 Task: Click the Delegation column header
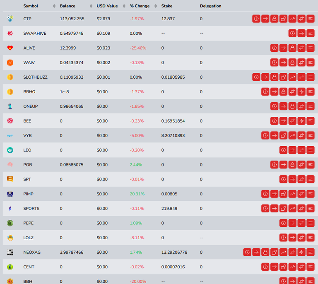pyautogui.click(x=210, y=6)
